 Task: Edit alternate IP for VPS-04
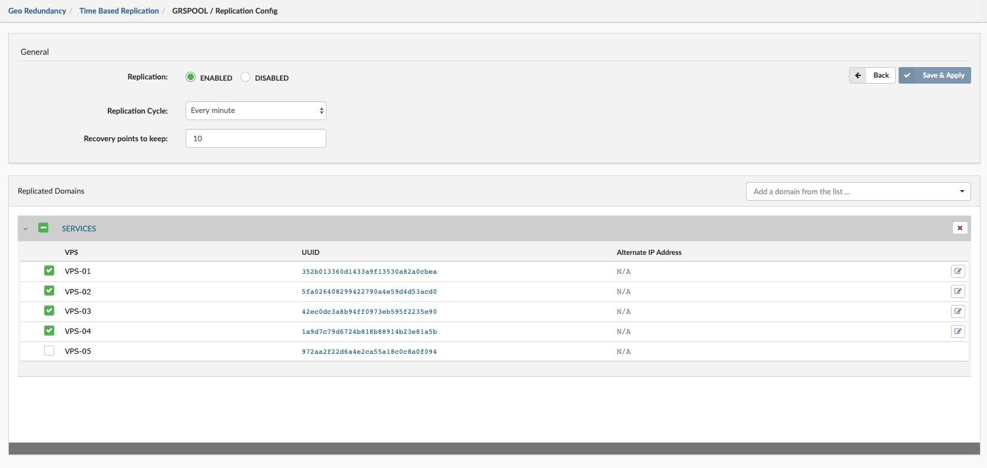pos(958,331)
